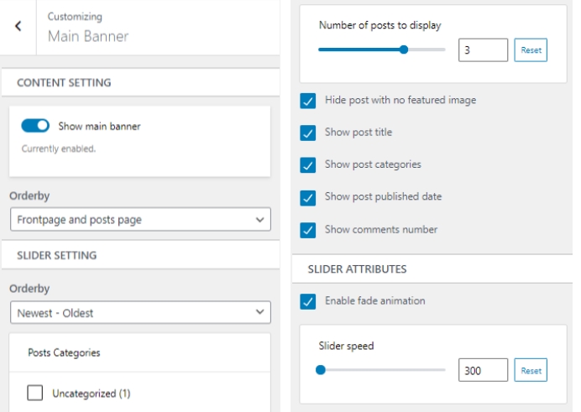581x412 pixels.
Task: Reset the Number of posts to display
Action: [x=531, y=50]
